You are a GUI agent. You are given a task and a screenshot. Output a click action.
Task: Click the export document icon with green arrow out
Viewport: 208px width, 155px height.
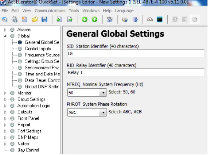pyautogui.click(x=69, y=20)
